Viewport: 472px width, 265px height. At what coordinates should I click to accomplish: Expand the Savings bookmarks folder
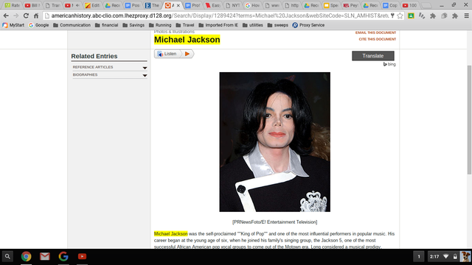pos(133,25)
